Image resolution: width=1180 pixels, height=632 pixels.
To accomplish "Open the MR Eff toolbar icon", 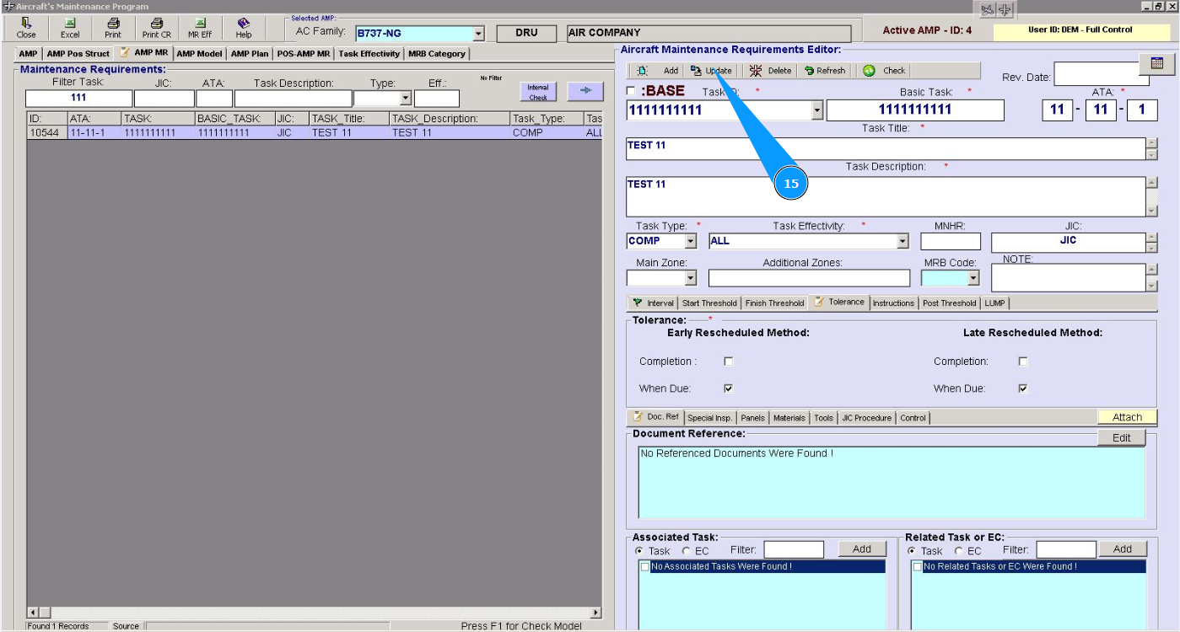I will pos(200,28).
